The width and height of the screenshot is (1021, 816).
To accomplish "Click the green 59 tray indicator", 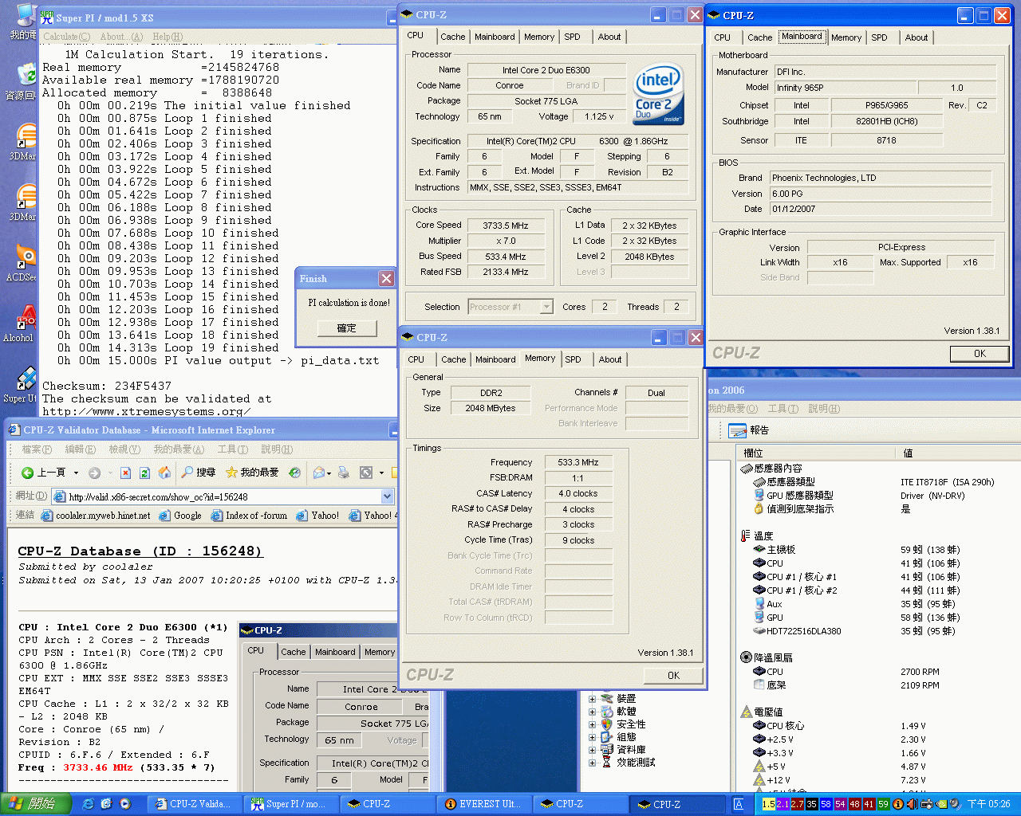I will click(883, 804).
